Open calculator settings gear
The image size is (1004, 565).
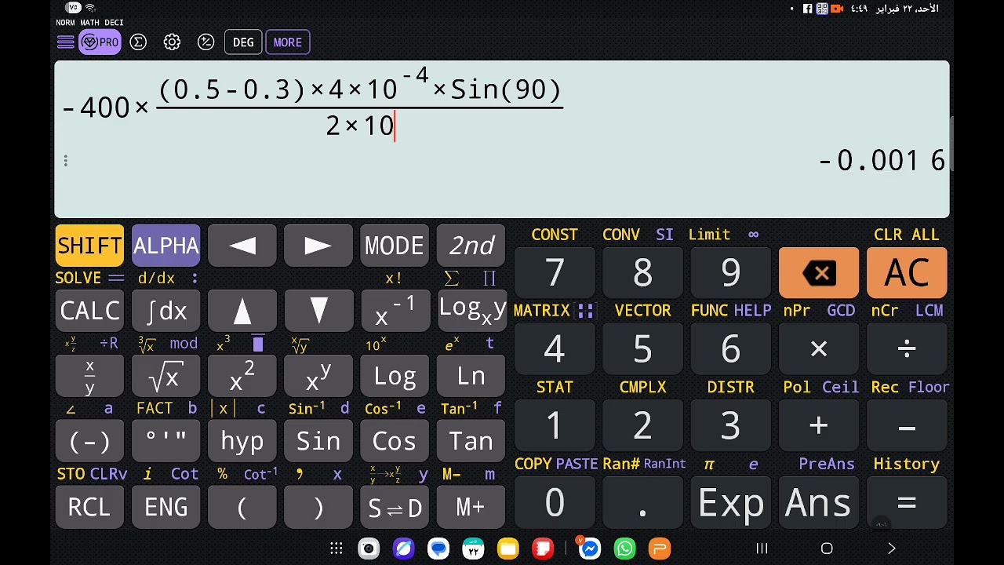[172, 42]
